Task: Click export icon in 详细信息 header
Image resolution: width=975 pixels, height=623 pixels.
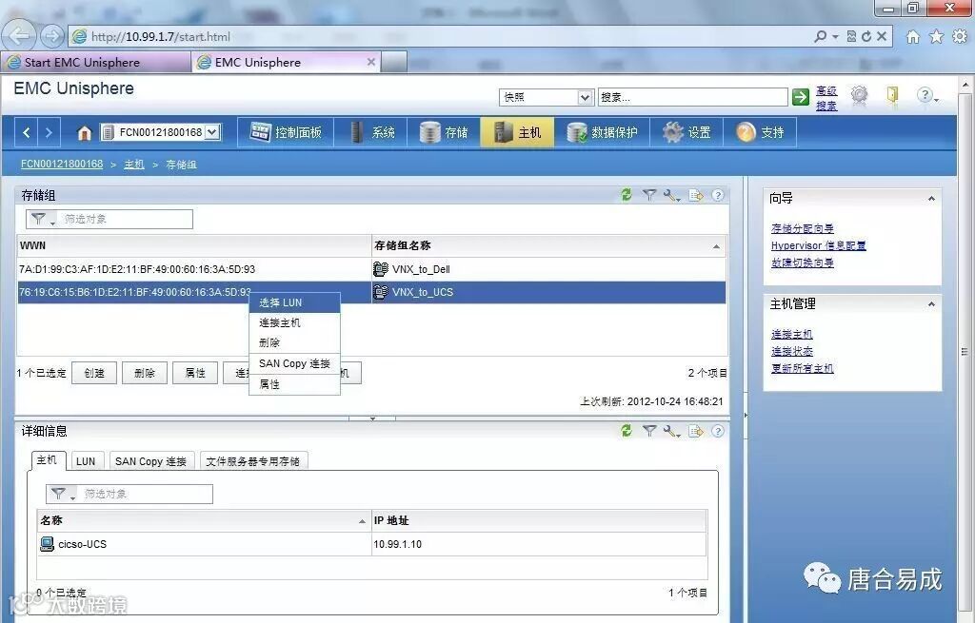Action: (x=696, y=431)
